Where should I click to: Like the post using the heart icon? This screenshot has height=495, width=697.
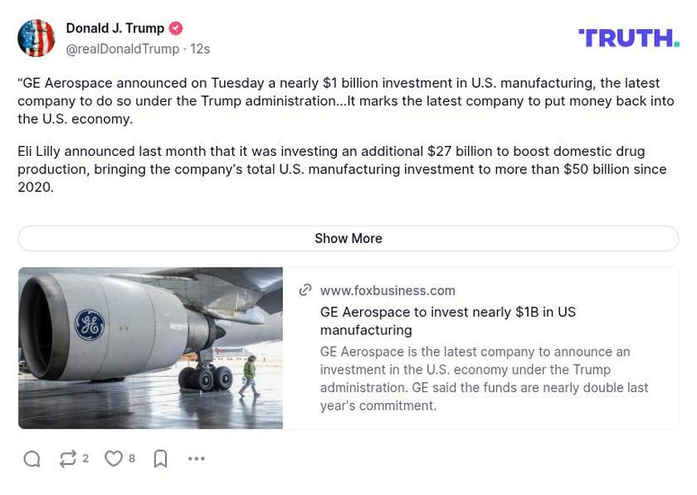point(114,458)
